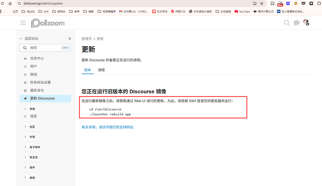Open the 日本購物の遠見 bookmark

(x=200, y=12)
